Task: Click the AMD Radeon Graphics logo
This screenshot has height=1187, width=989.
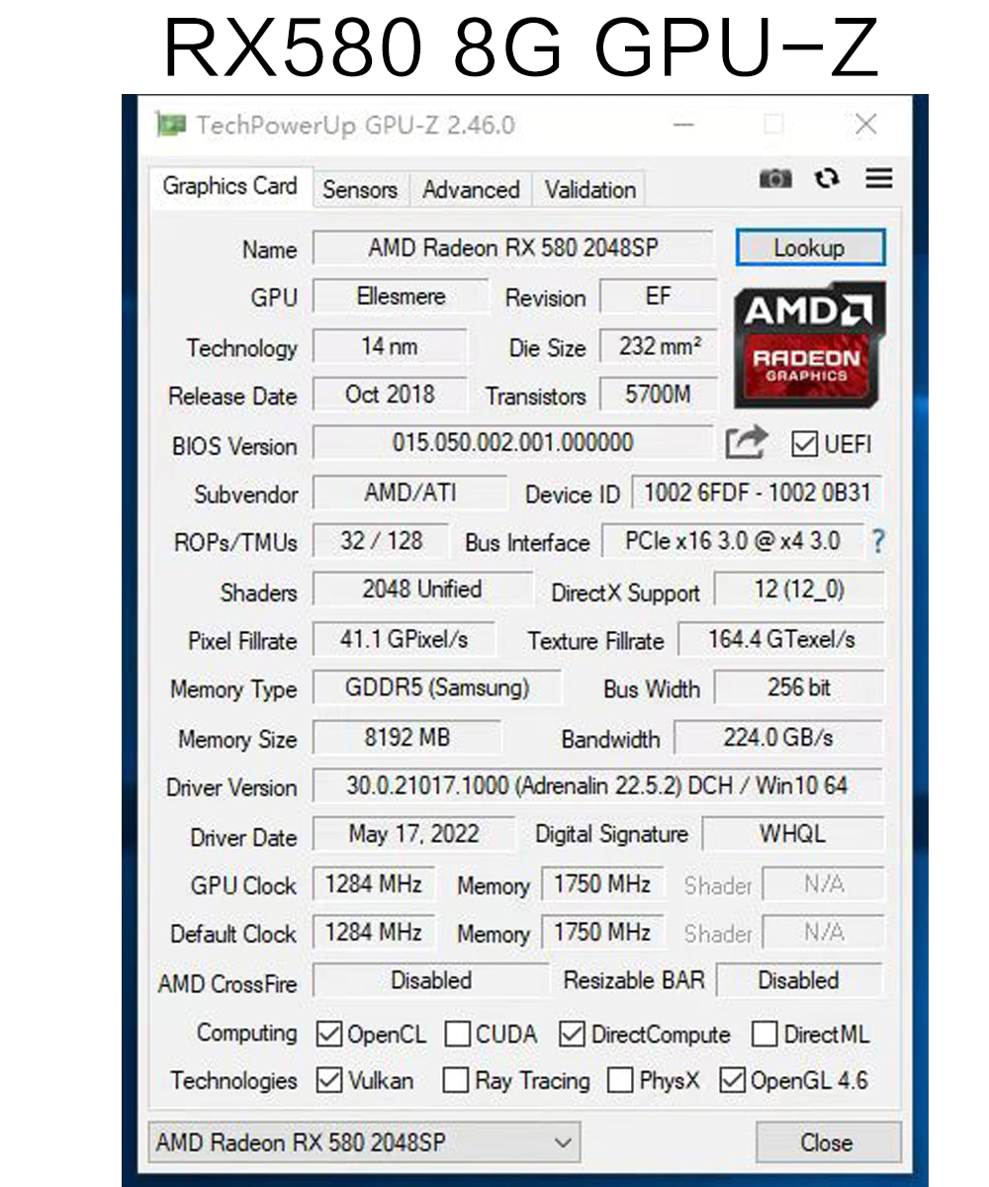Action: (809, 344)
